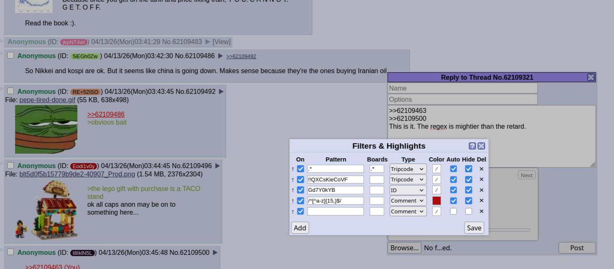The height and width of the screenshot is (269, 614).
Task: Tick the checkbox of post No.62109496
Action: (11, 165)
